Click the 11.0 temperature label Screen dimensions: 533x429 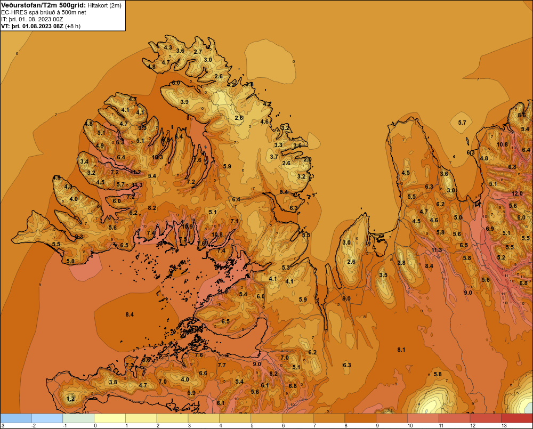pos(222,292)
